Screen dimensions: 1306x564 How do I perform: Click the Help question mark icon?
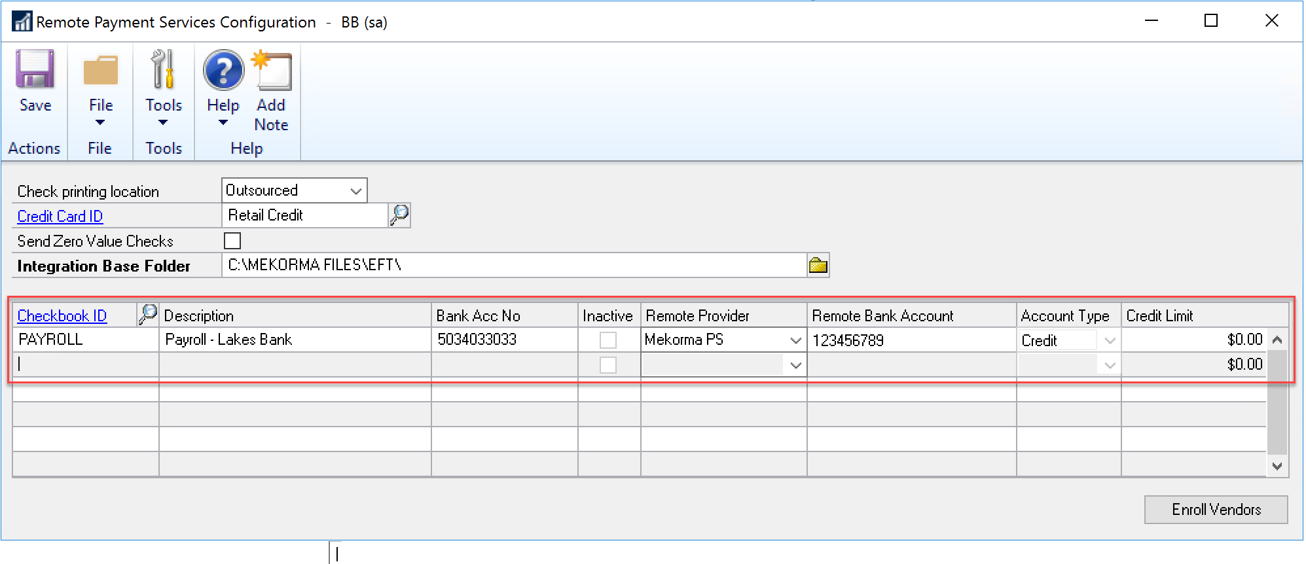point(223,71)
